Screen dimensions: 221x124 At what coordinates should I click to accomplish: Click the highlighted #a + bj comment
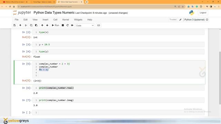44,70
